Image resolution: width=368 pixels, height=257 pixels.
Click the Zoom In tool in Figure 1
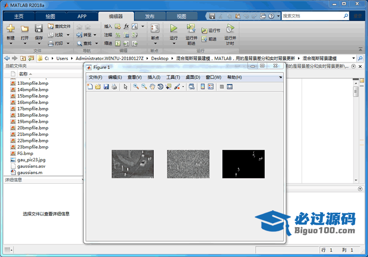136,87
